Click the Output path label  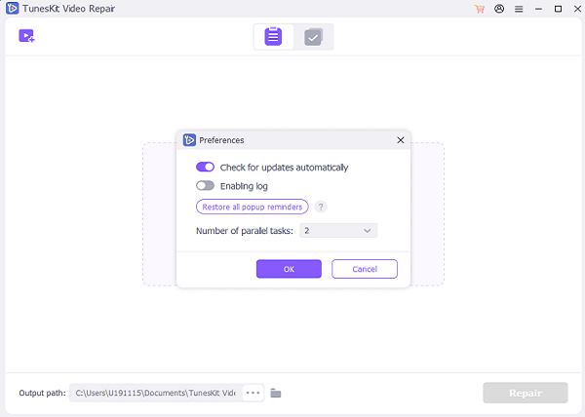click(42, 394)
